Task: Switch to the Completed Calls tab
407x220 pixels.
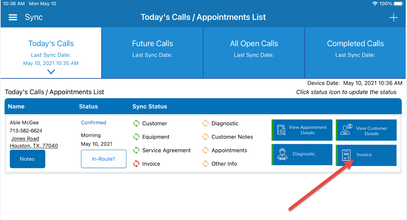Action: coord(355,44)
